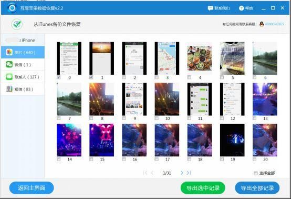The width and height of the screenshot is (291, 199).
Task: Check the checkbox for photo 6
Action: click(x=255, y=77)
